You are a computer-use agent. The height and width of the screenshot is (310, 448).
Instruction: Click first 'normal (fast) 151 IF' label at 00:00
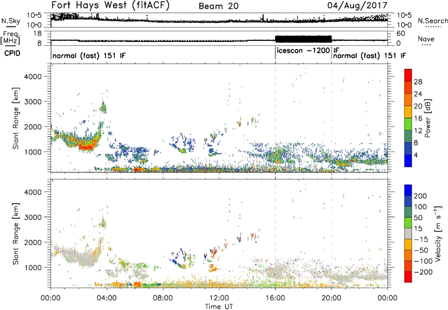pyautogui.click(x=89, y=55)
